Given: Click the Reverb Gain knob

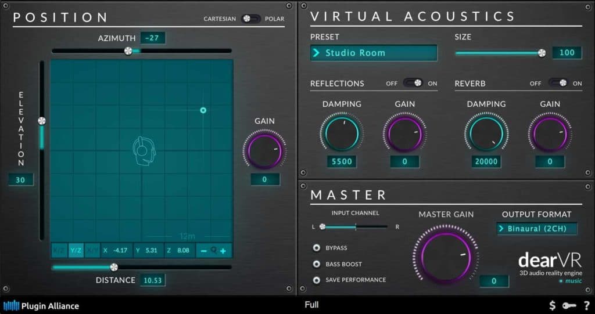Looking at the screenshot, I should [x=550, y=134].
